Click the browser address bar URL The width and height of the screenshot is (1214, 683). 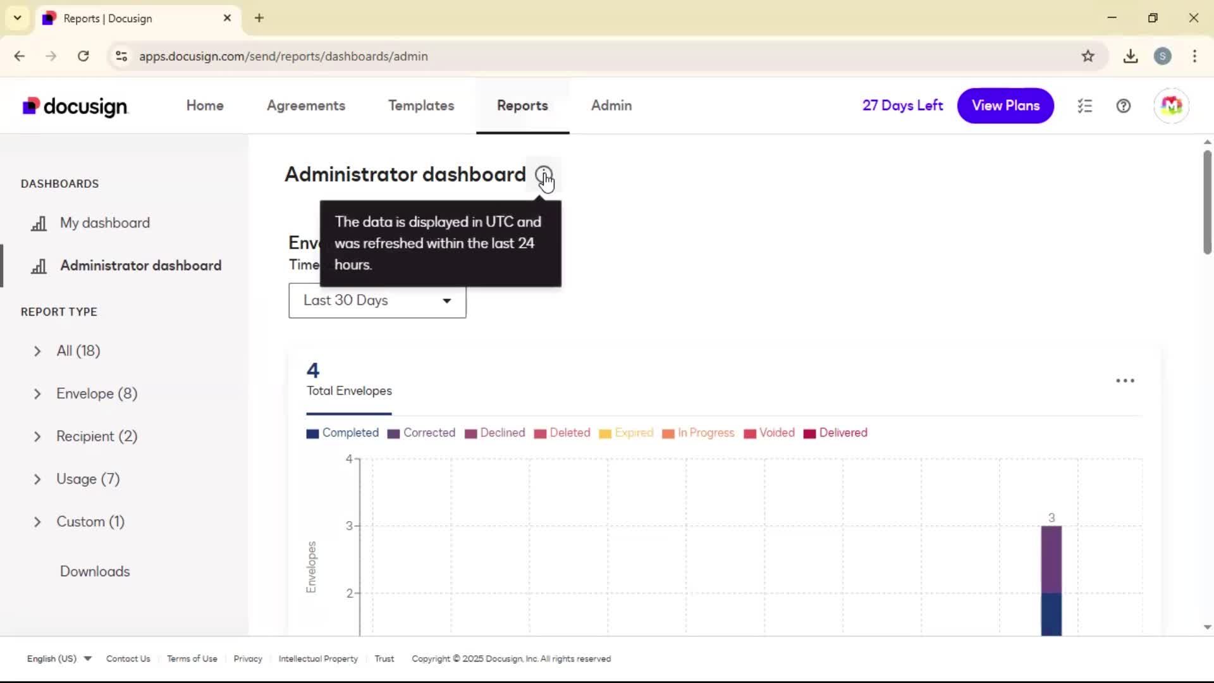coord(283,56)
